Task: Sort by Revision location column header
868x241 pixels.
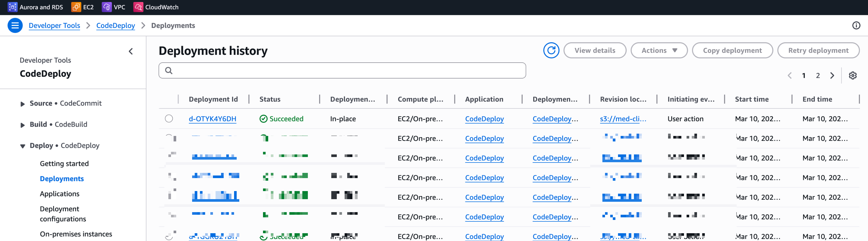Action: pos(623,99)
